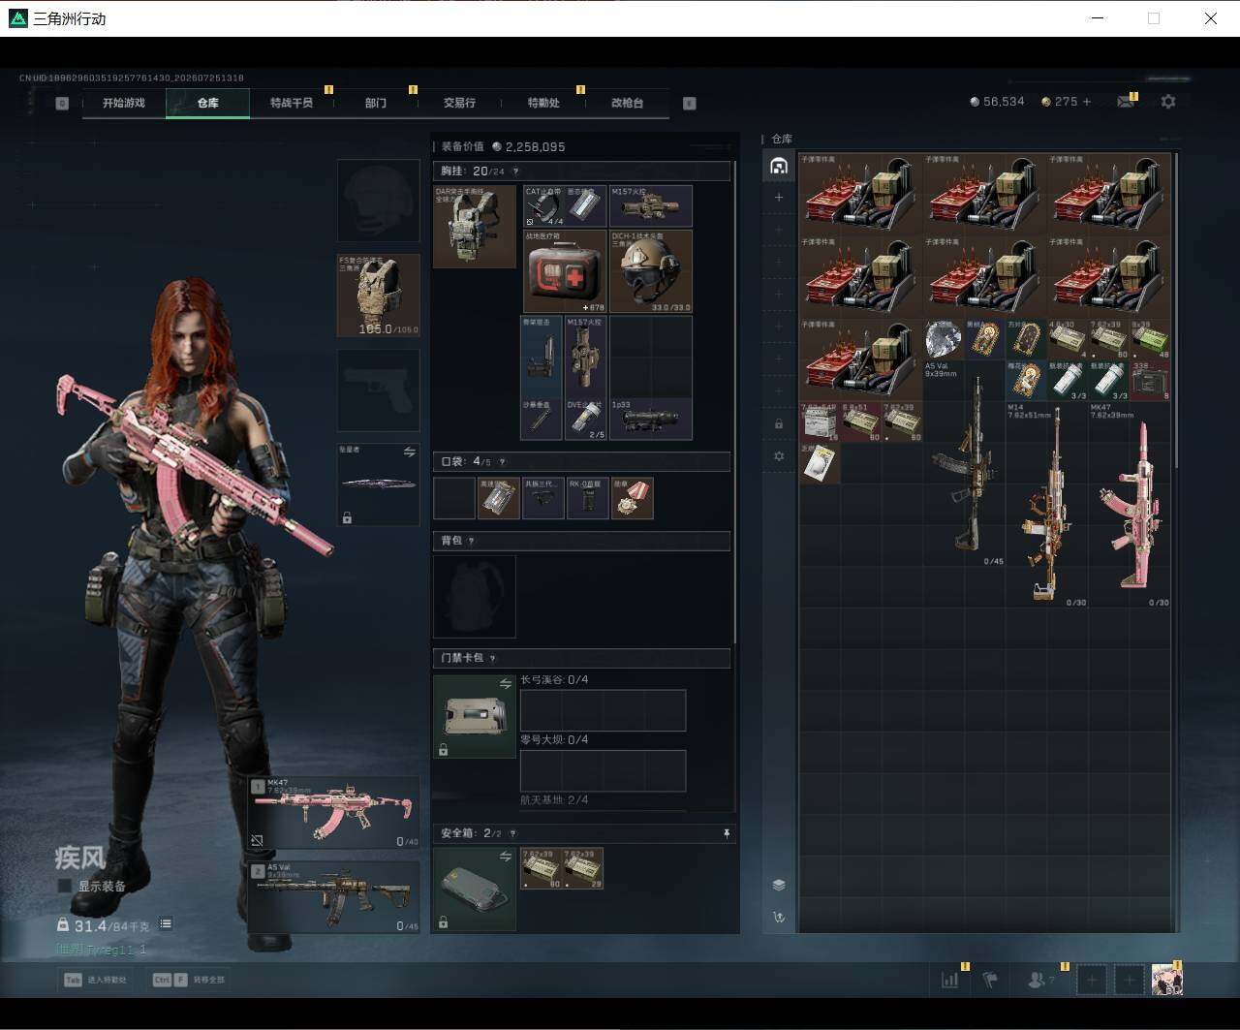Select the DVE item showing 2/5
Screen dimensions: 1240x1030
(586, 419)
